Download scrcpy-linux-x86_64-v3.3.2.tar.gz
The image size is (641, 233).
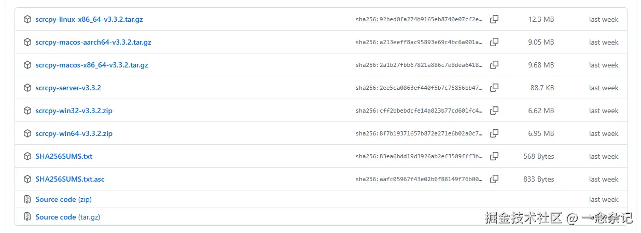coord(89,19)
